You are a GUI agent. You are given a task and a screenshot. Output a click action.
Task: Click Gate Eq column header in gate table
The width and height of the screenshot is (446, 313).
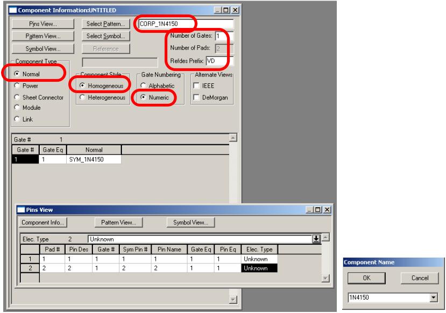point(53,150)
